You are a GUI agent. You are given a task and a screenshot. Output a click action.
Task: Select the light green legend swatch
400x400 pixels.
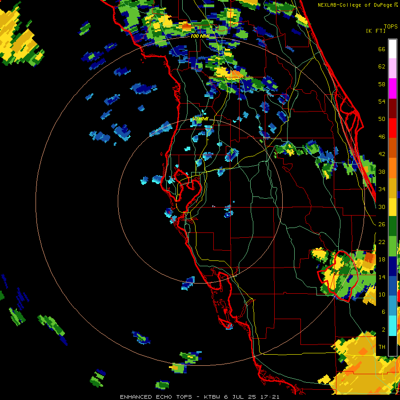click(392, 246)
